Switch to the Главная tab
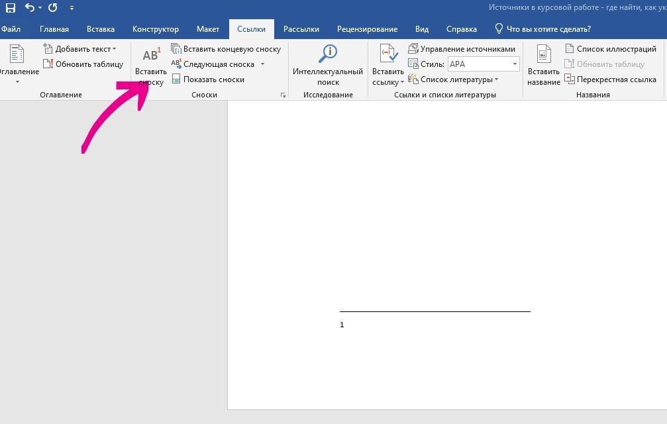 click(x=54, y=29)
